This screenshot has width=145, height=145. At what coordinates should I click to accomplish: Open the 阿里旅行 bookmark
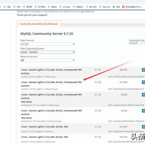tap(78, 7)
